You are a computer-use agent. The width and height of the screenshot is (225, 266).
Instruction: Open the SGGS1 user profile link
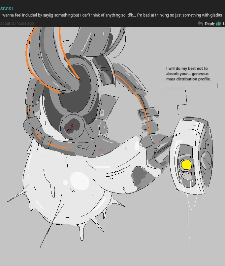7,9
